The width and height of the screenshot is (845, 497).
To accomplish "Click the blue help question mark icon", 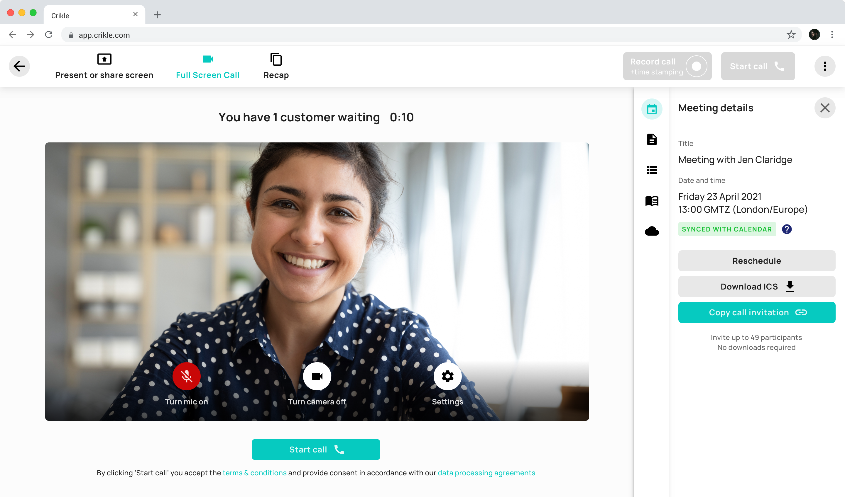I will click(x=786, y=229).
